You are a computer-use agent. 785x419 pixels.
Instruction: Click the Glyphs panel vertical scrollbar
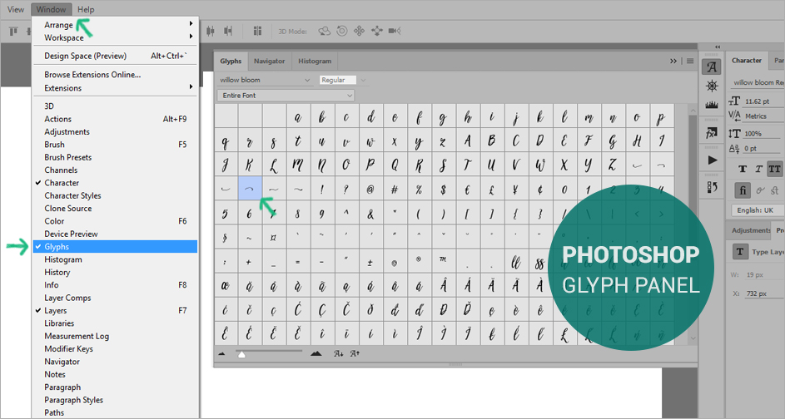click(x=693, y=224)
